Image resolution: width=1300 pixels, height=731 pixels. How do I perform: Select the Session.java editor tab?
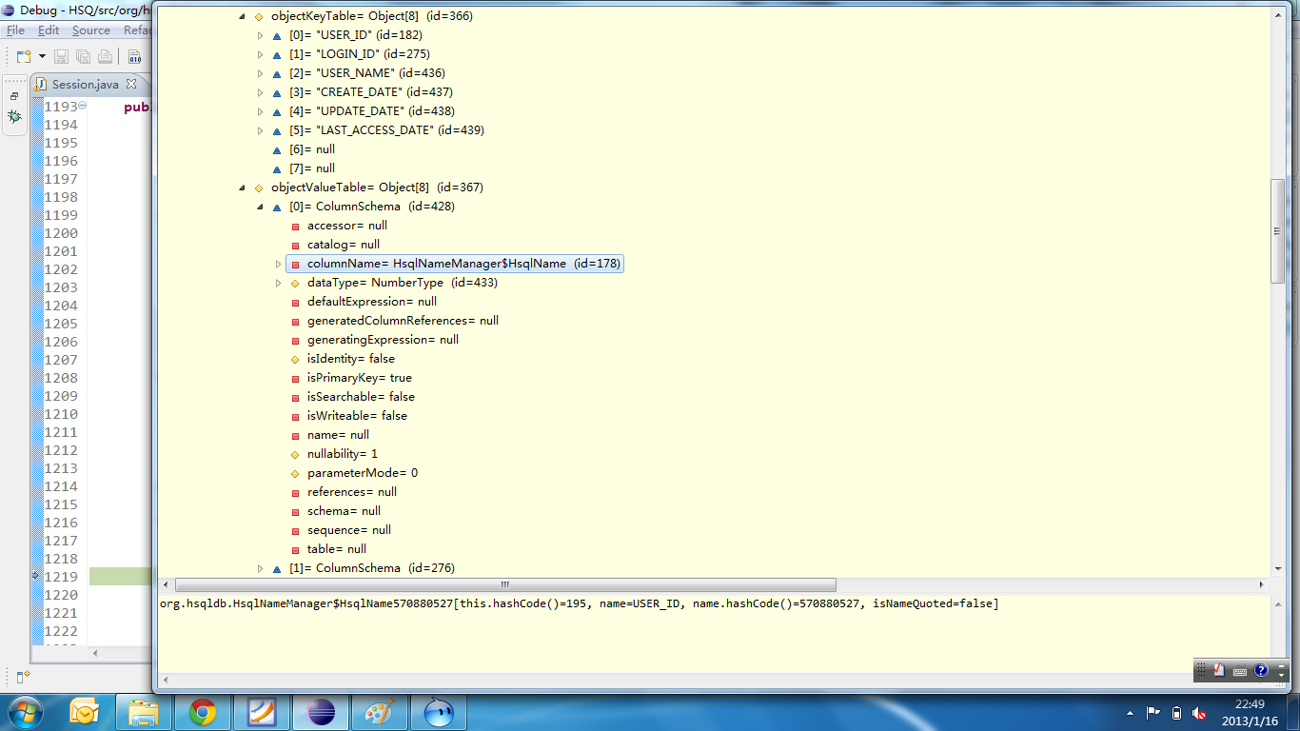(85, 85)
